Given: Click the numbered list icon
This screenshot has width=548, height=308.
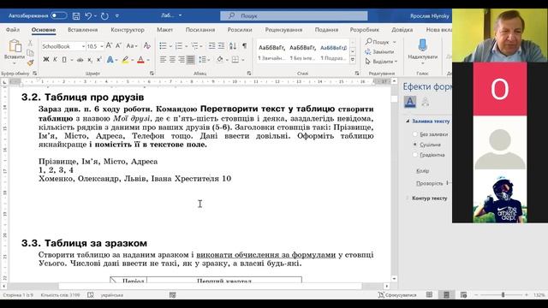Looking at the screenshot, I should (179, 45).
